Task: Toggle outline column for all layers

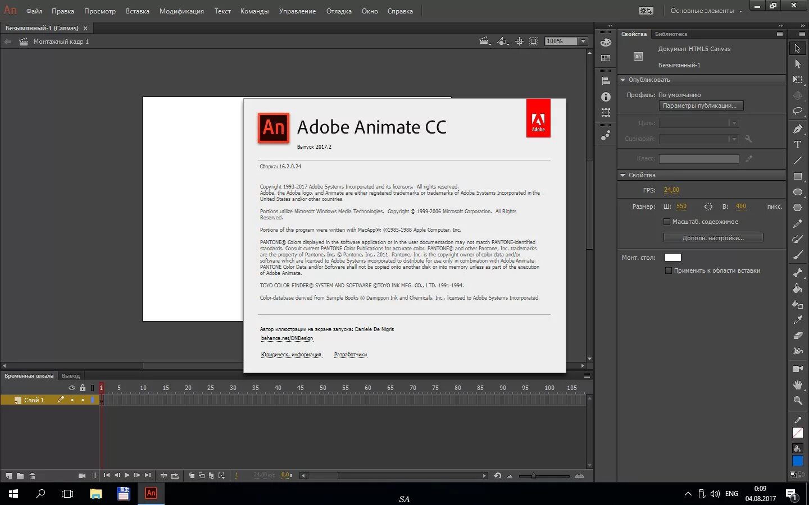Action: [x=92, y=388]
